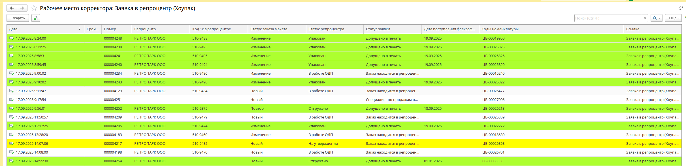Click the document icon in the yellow row 000004217
Screen dimensions: 686x166
pos(11,143)
